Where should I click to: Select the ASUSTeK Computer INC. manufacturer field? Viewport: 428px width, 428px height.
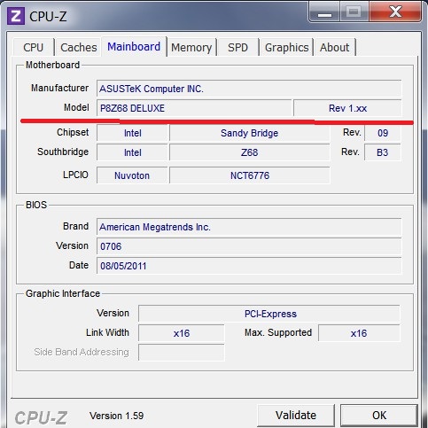(249, 89)
